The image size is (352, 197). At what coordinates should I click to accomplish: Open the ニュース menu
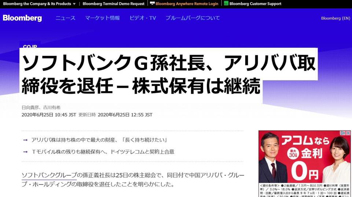65,18
